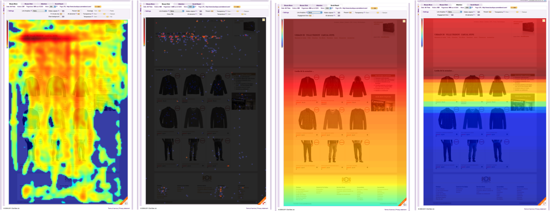Toggle Hidden objects in the Mouse Move panel
The width and height of the screenshot is (550, 211).
(x=62, y=11)
